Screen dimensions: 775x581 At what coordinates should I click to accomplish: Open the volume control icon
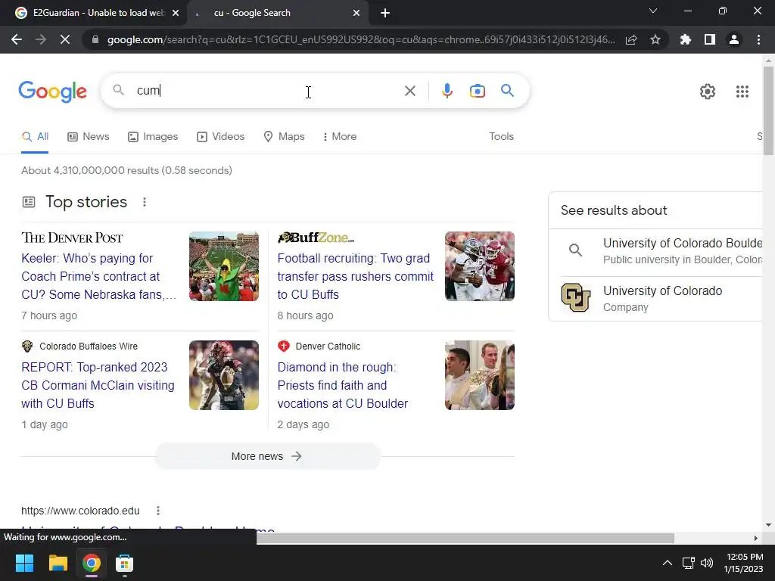pyautogui.click(x=708, y=563)
